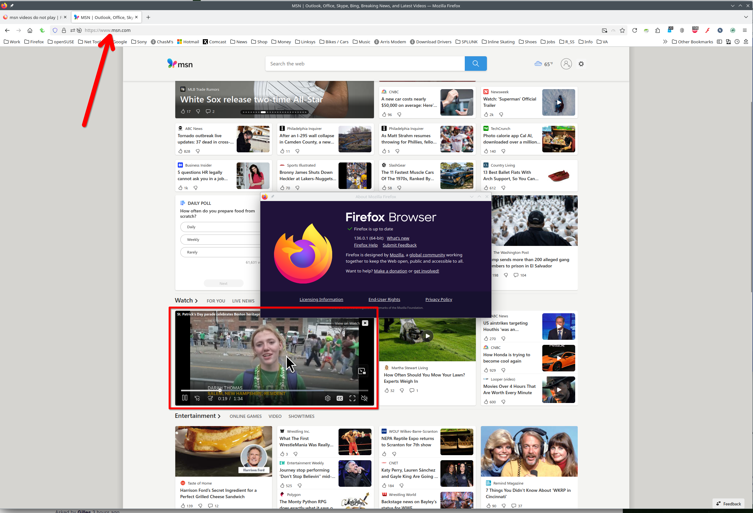753x513 pixels.
Task: Pause the St. Patrick's Day video
Action: tap(184, 398)
